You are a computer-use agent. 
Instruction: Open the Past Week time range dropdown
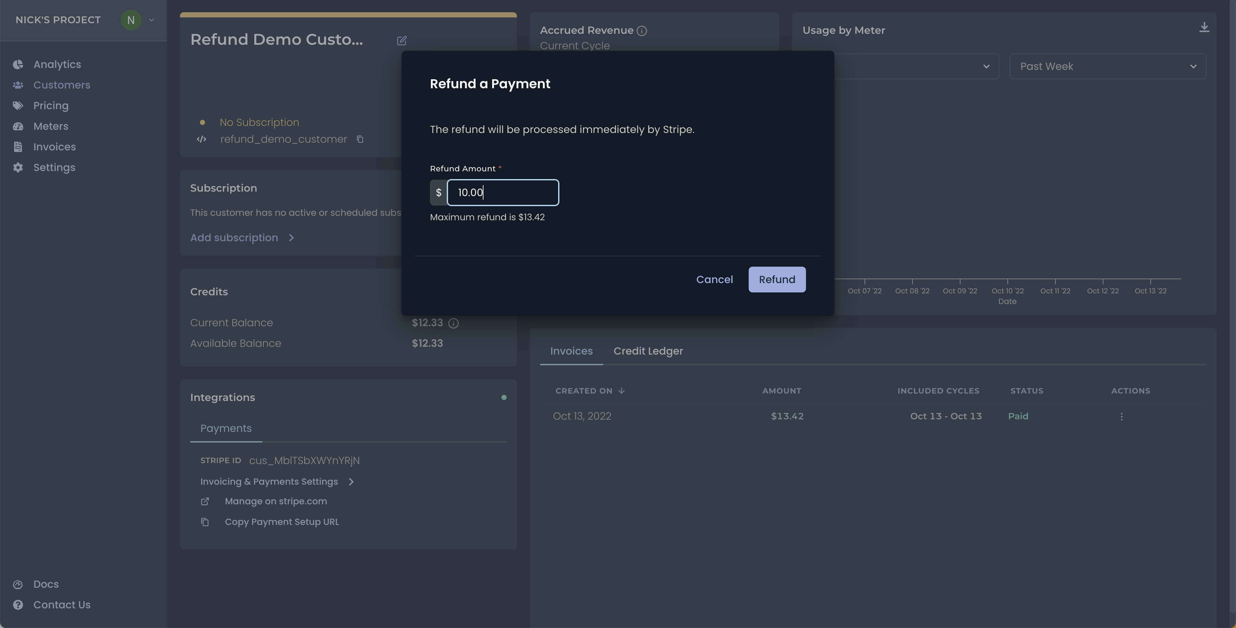(1107, 66)
